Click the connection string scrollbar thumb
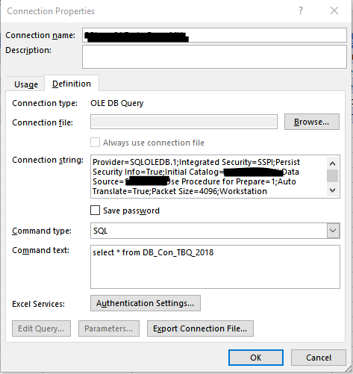Viewport: 353px width, 374px height. click(332, 176)
